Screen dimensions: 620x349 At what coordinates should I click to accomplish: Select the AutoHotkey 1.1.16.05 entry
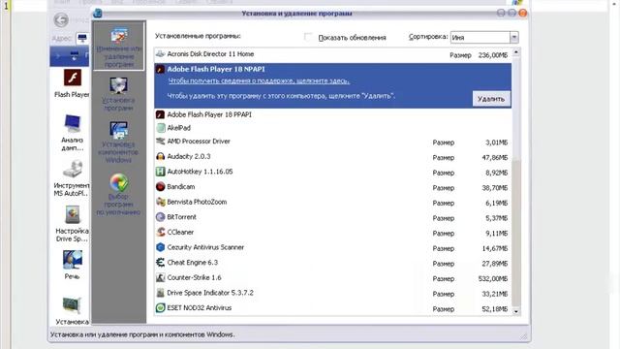(x=332, y=172)
